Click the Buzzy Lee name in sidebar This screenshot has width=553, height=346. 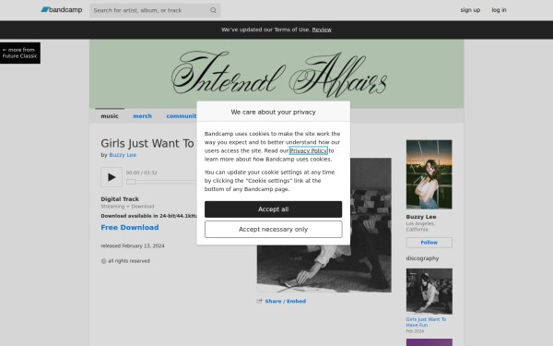pyautogui.click(x=421, y=217)
